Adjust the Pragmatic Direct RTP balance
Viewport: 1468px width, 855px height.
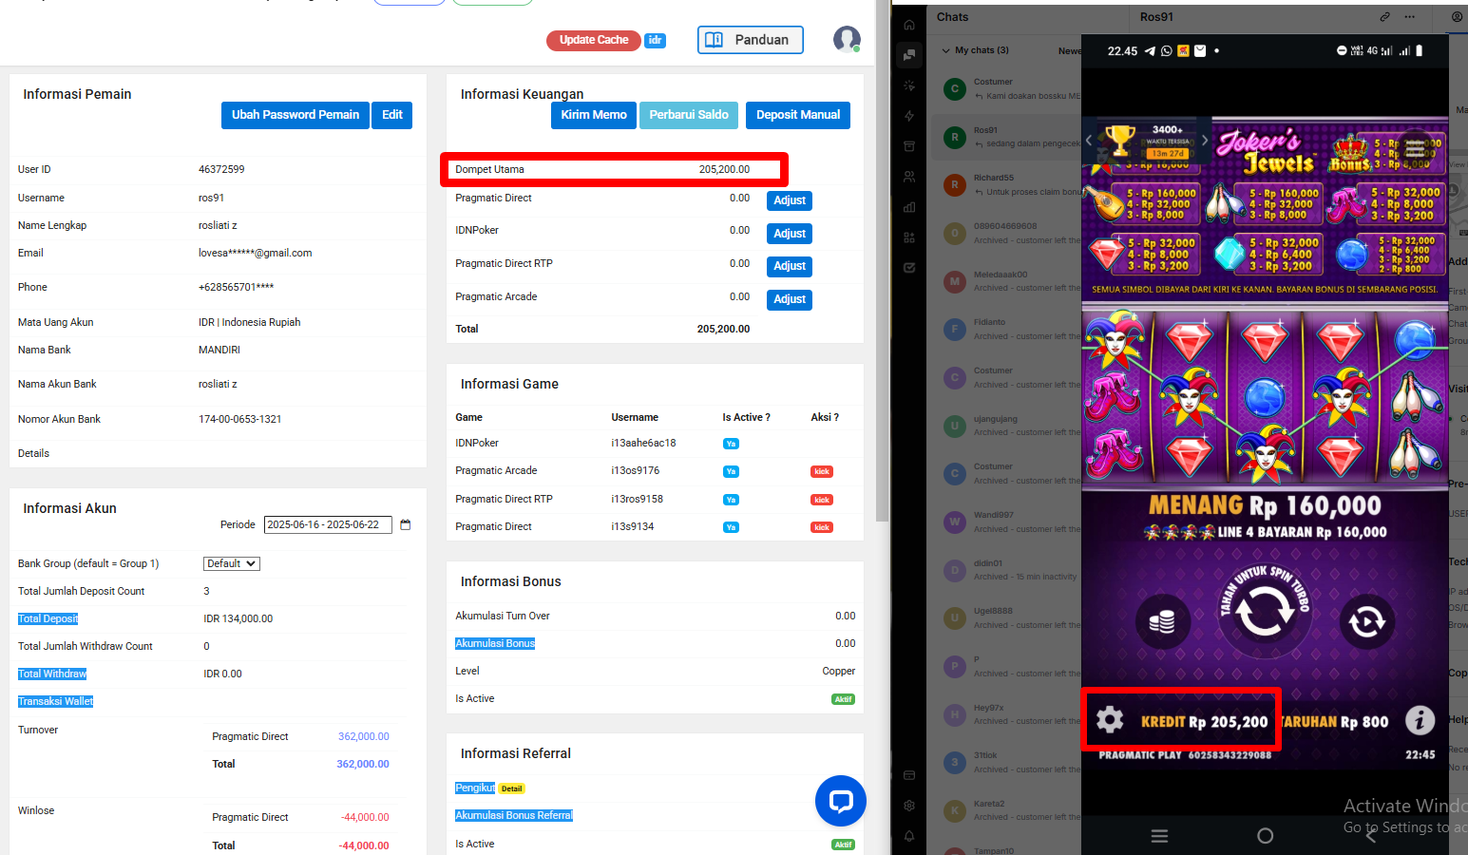click(790, 266)
